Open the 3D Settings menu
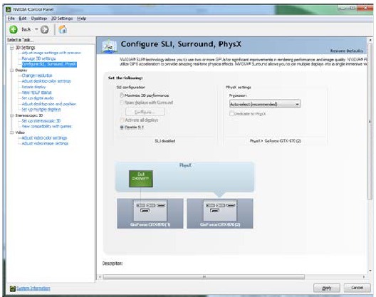Viewport: 376px width, 297px height. pyautogui.click(x=62, y=19)
